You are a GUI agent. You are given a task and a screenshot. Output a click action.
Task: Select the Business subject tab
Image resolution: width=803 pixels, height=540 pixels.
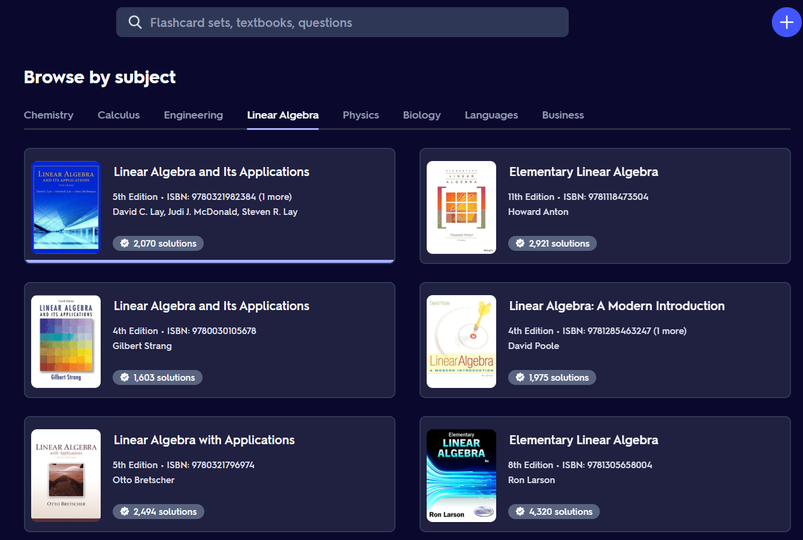coord(563,115)
